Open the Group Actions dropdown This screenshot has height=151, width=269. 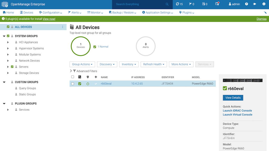(82, 64)
